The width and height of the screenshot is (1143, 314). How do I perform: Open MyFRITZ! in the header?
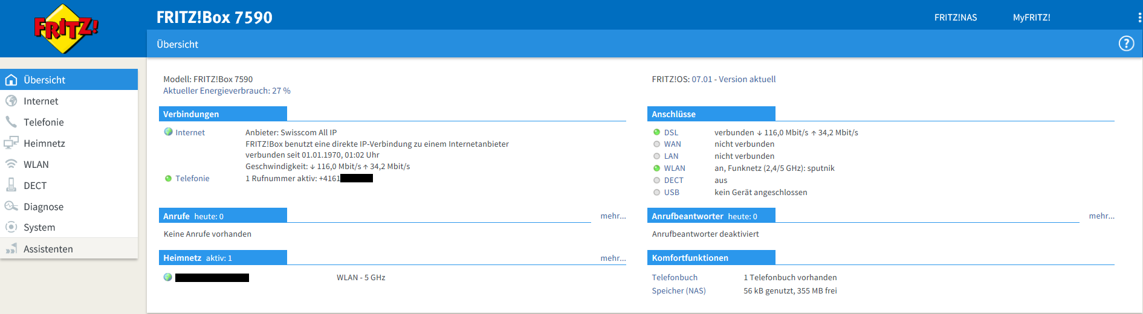(x=1031, y=18)
